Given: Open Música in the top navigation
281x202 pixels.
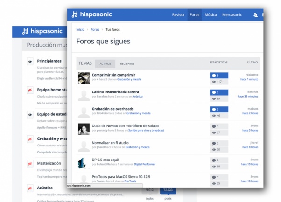Looking at the screenshot, I should pyautogui.click(x=211, y=15).
